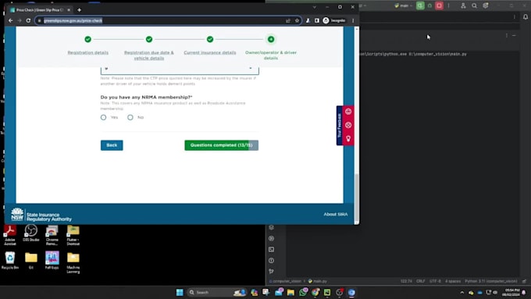The image size is (531, 299).
Task: Open Chrome three-dot menu
Action: coord(353,20)
